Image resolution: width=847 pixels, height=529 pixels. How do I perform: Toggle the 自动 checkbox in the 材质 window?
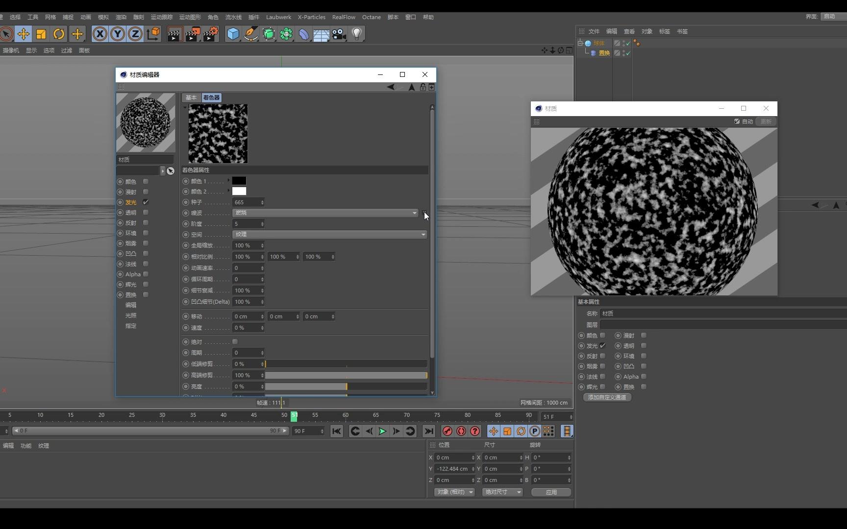(x=737, y=121)
